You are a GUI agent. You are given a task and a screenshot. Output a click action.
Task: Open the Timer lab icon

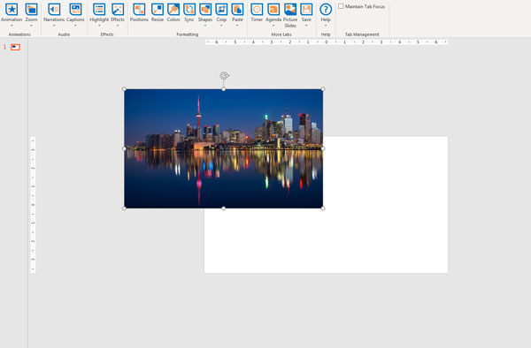coord(257,9)
